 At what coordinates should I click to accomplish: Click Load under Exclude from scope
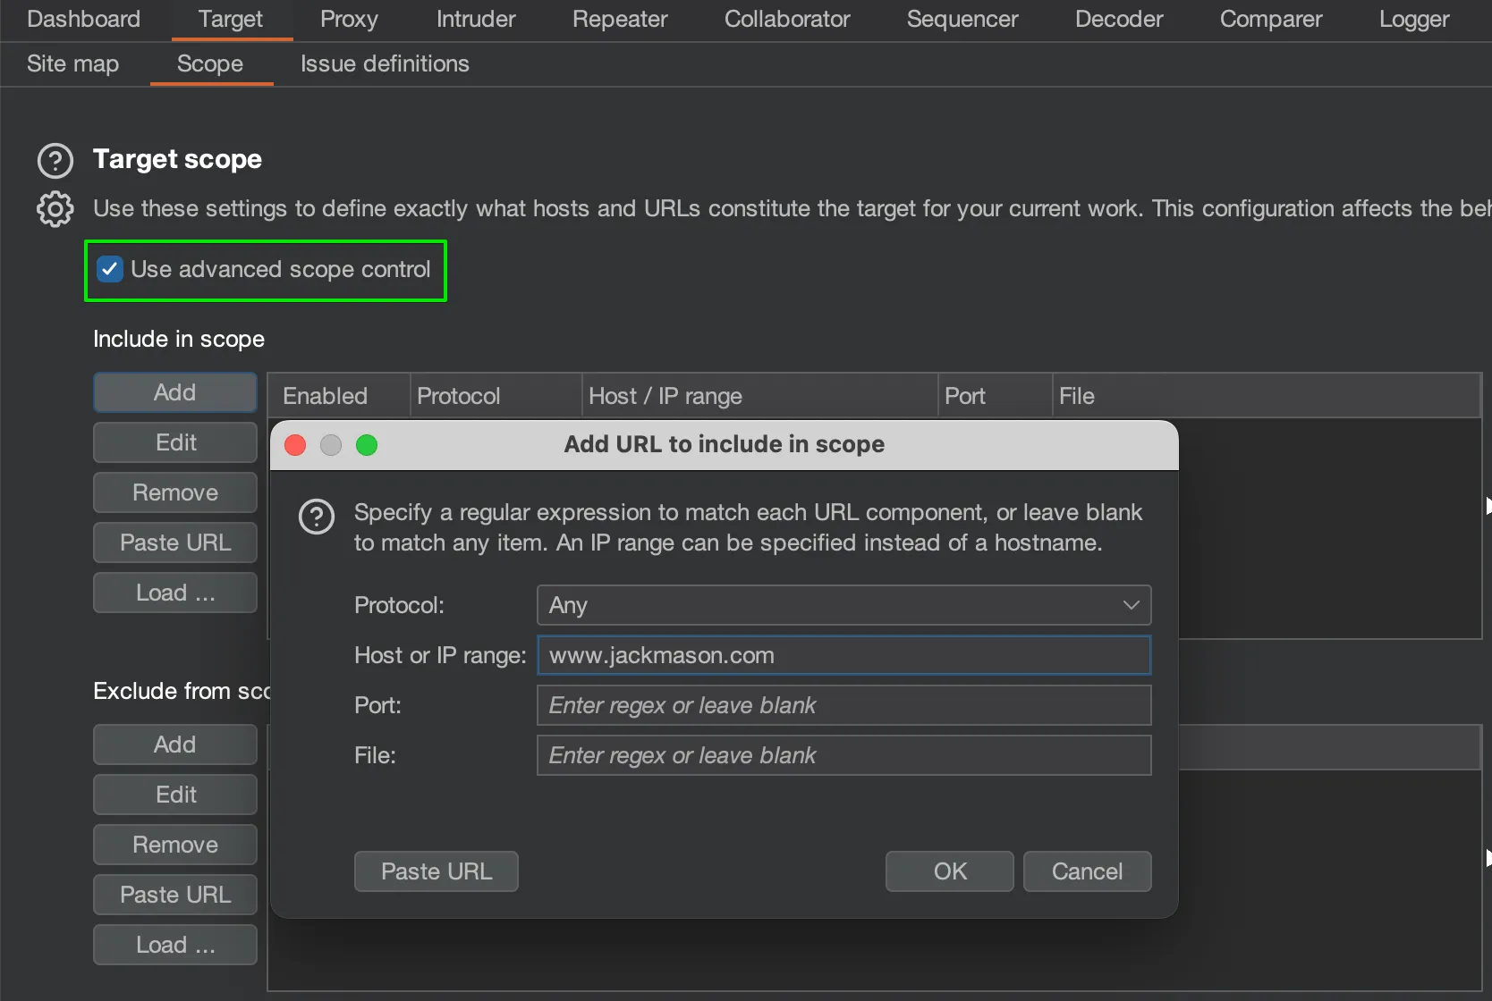click(x=175, y=945)
